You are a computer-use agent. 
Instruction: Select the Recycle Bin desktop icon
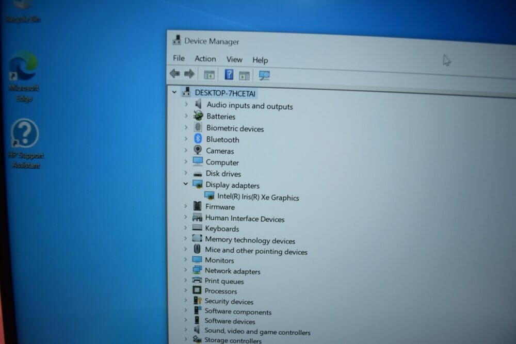23,11
